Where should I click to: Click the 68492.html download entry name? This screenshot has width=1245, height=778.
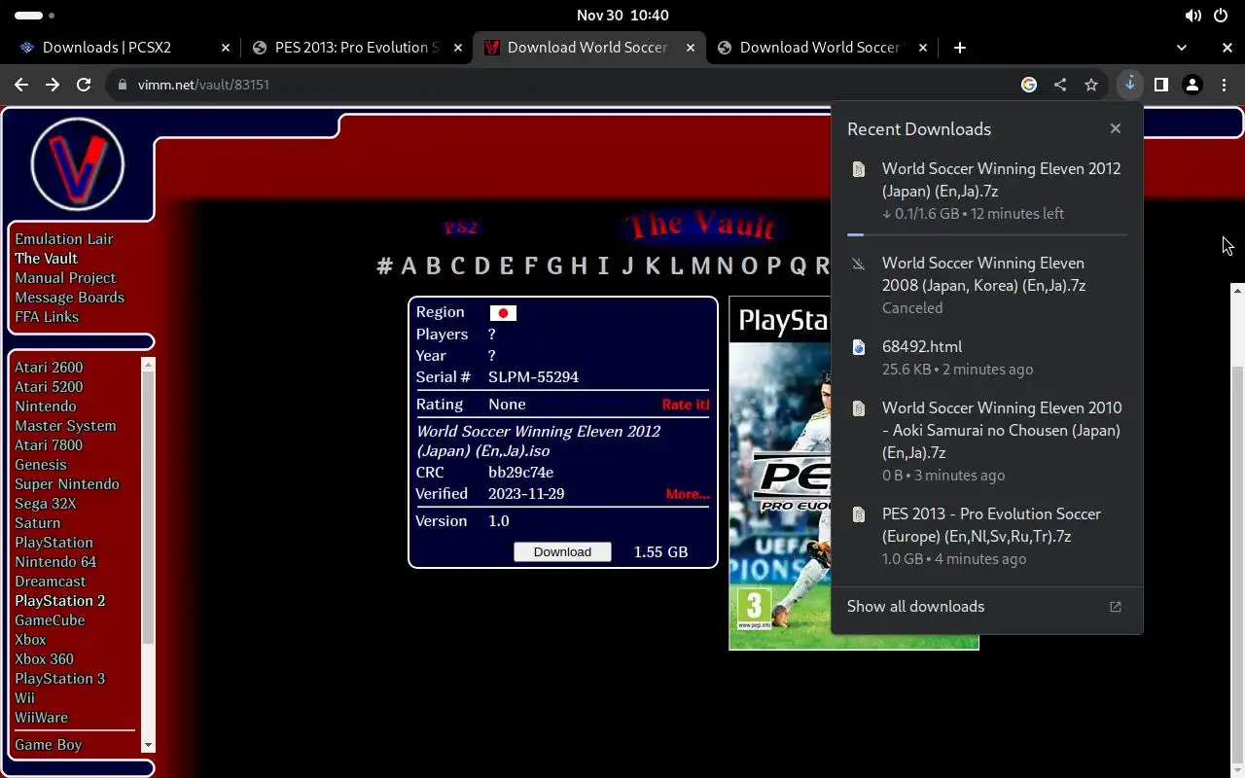click(922, 347)
